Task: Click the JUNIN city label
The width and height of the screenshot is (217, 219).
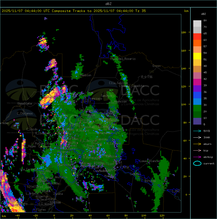Action: pos(96,158)
